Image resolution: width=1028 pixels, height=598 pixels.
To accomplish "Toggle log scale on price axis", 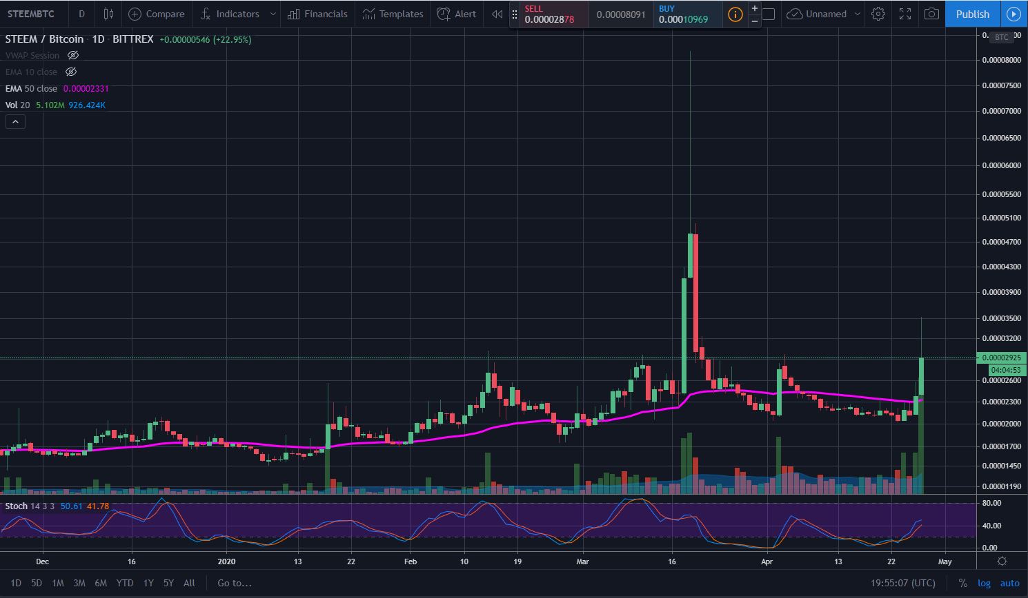I will pos(984,583).
